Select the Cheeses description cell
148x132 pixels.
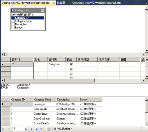[68, 119]
